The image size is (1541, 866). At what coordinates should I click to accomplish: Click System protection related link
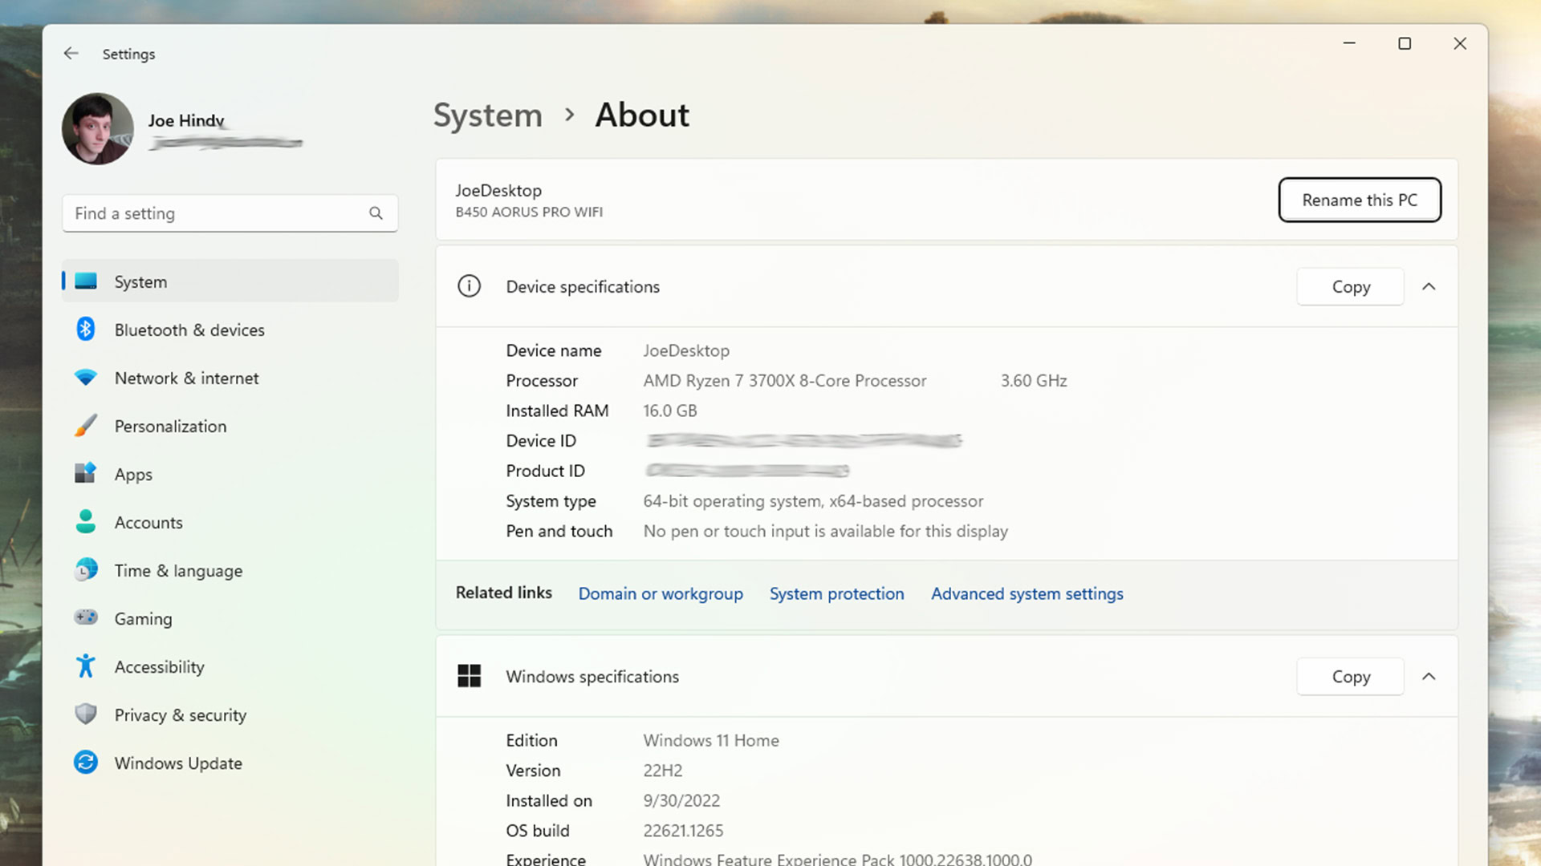coord(836,593)
